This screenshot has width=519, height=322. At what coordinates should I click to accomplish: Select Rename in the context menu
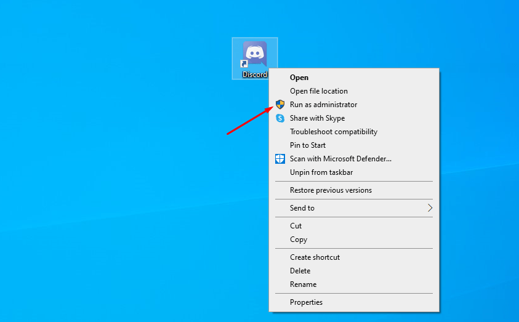click(354, 284)
